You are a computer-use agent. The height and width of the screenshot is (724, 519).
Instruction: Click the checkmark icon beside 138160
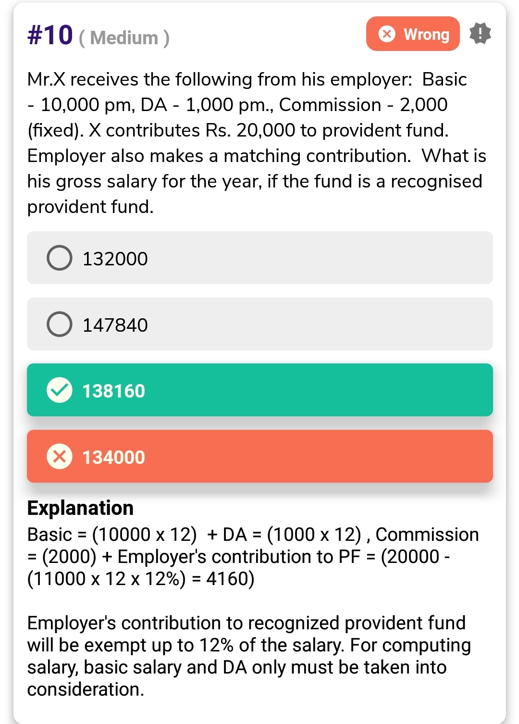60,390
